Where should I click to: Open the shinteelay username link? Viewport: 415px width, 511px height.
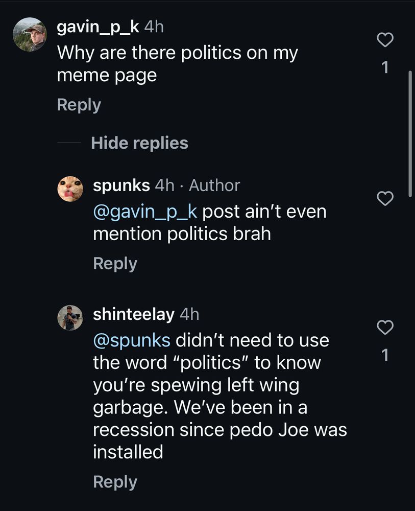tap(133, 314)
